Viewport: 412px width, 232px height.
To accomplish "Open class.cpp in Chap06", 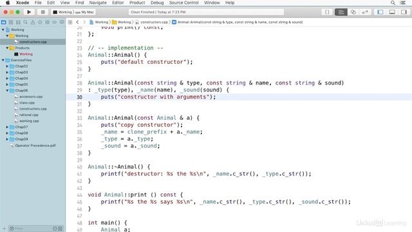I will click(x=27, y=102).
